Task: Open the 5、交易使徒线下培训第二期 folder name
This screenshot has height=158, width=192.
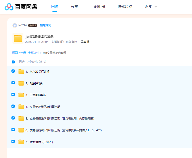Action: click(60, 118)
